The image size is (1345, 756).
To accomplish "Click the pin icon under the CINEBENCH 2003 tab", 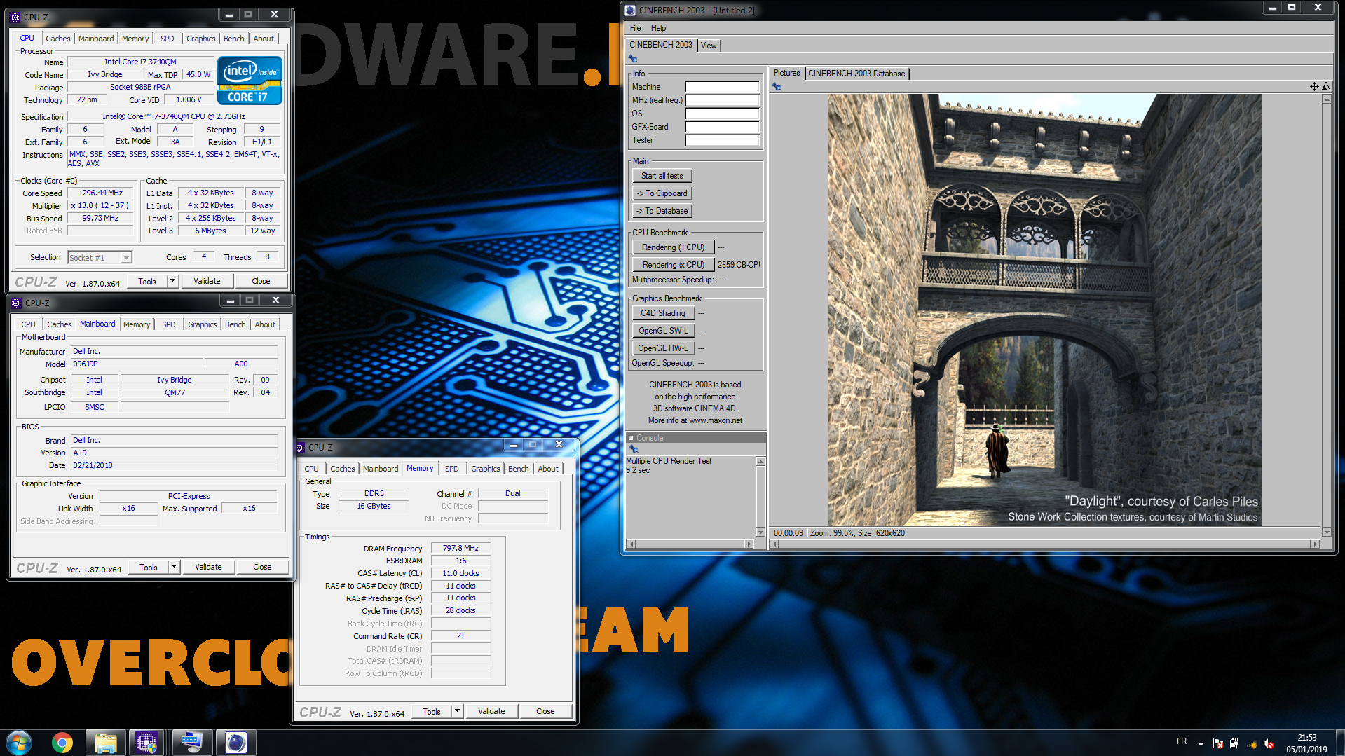I will click(633, 59).
